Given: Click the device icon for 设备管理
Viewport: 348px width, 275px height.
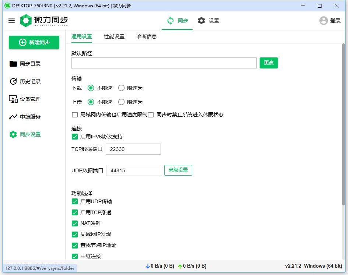Looking at the screenshot, I should pos(13,99).
